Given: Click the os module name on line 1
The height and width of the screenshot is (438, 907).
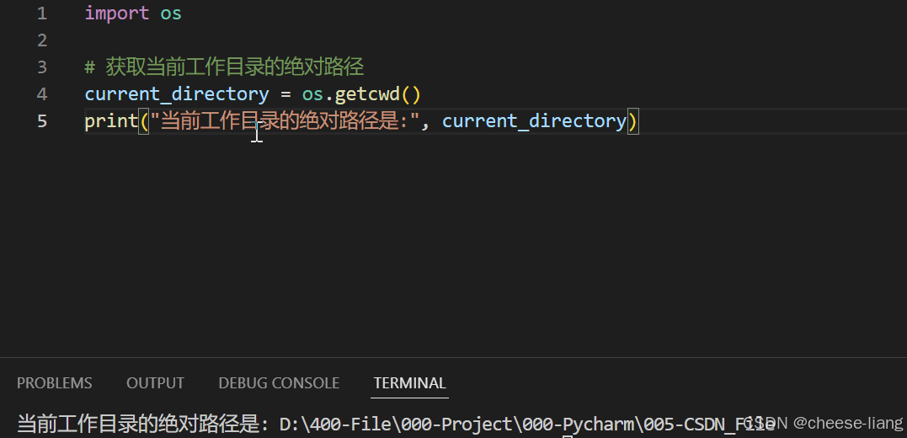Looking at the screenshot, I should click(x=171, y=13).
